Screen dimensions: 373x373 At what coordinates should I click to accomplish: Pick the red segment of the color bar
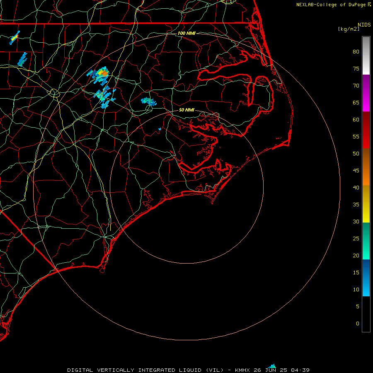366,130
